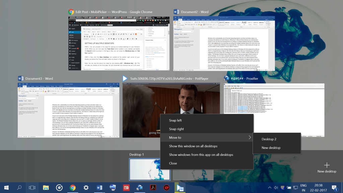This screenshot has width=343, height=193.
Task: Click the Word icon beside Document3 title
Action: point(21,78)
